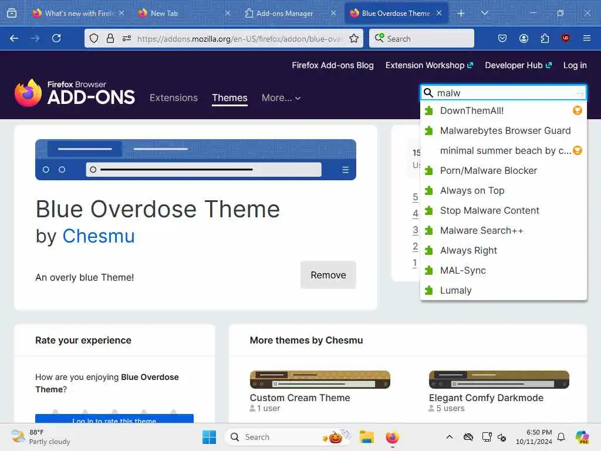The width and height of the screenshot is (601, 451).
Task: Close the Blue Overdose Theme tab
Action: [439, 14]
